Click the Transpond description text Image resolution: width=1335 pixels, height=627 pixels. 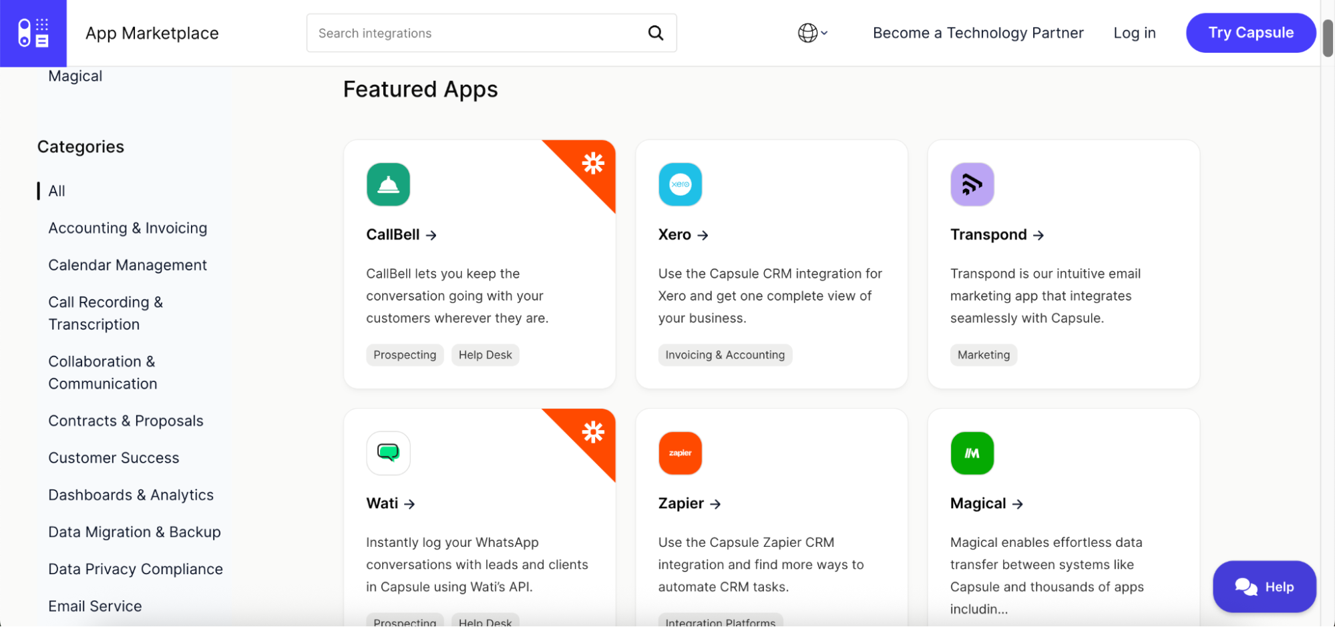1045,296
